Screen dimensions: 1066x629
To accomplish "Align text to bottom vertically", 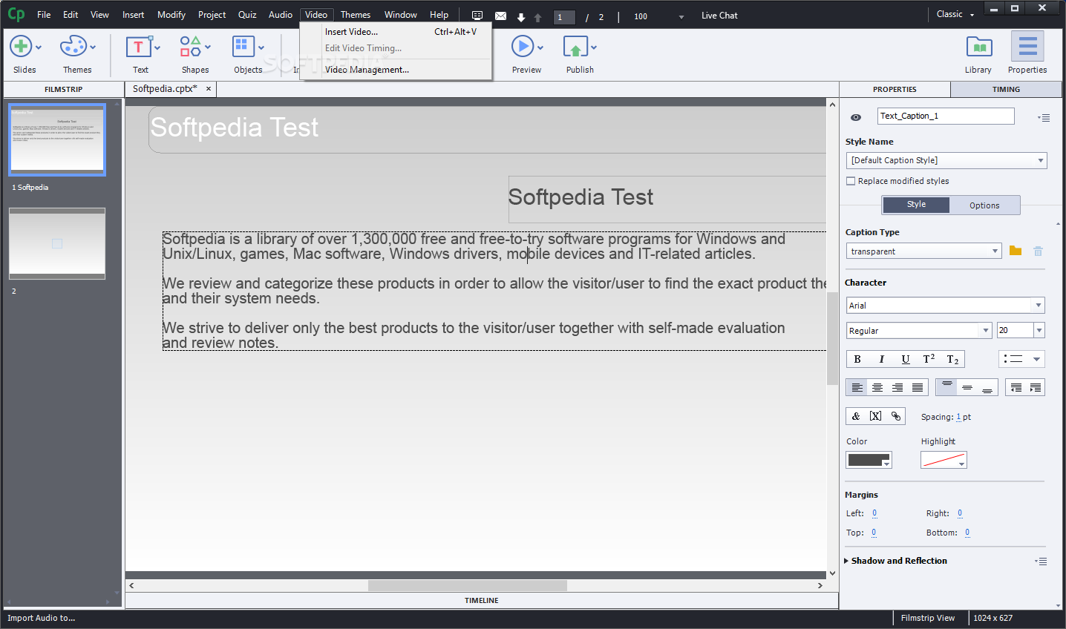I will pyautogui.click(x=987, y=387).
